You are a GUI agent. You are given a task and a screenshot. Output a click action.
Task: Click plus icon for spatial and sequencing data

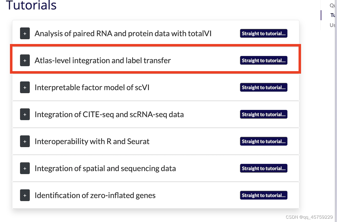click(25, 168)
